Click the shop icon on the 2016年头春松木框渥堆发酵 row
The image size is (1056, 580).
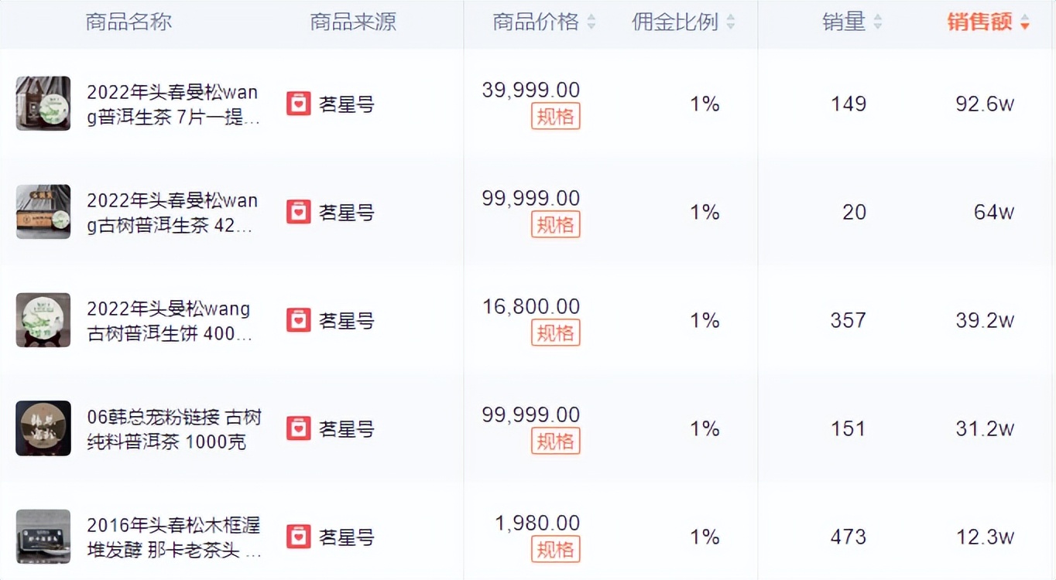[x=298, y=536]
